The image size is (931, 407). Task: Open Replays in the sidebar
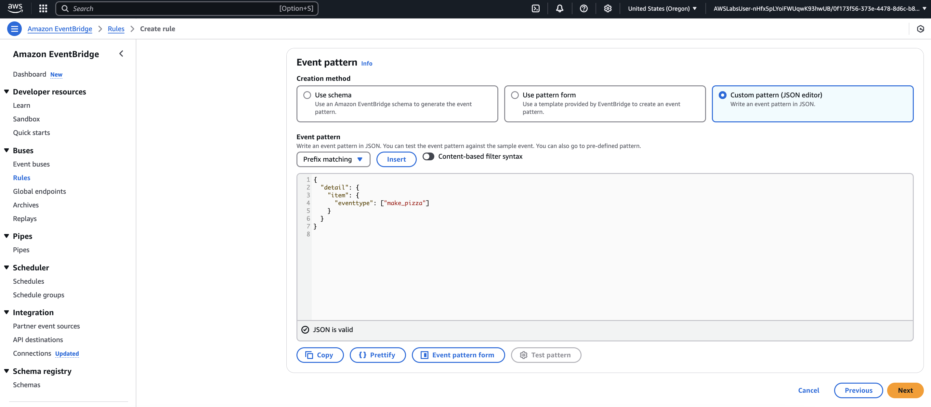[x=25, y=219]
